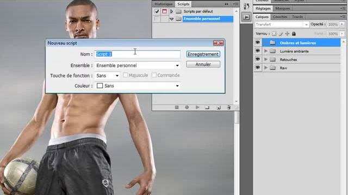Toggle the checkbox beside Ensemble personnel set
The width and height of the screenshot is (348, 195).
click(x=157, y=19)
